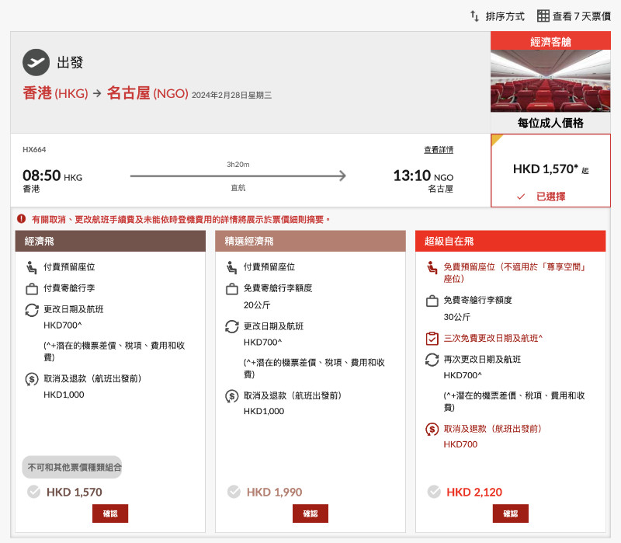
Task: Confirm the 經濟飛 fare with 確認
Action: (x=110, y=513)
